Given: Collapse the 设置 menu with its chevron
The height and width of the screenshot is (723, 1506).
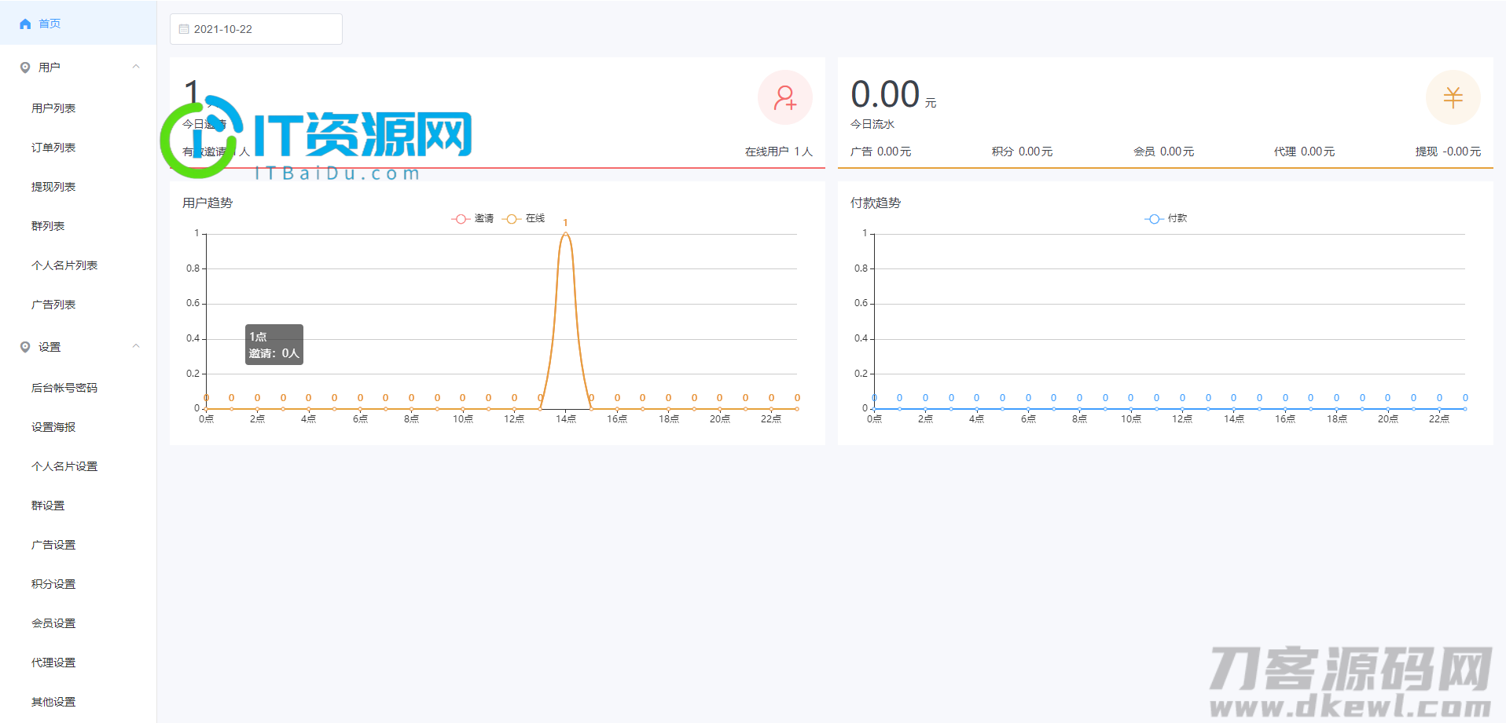Looking at the screenshot, I should (x=136, y=346).
